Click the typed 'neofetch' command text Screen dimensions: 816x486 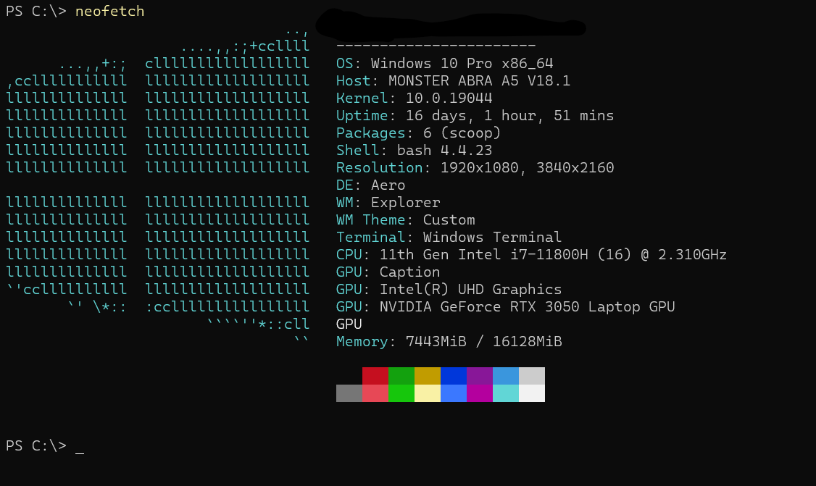pos(110,12)
